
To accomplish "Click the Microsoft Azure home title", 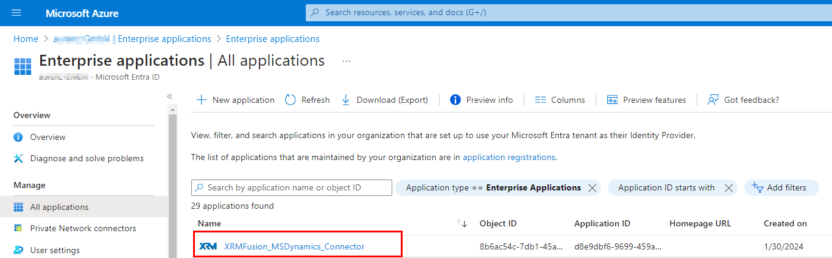I will coord(82,13).
